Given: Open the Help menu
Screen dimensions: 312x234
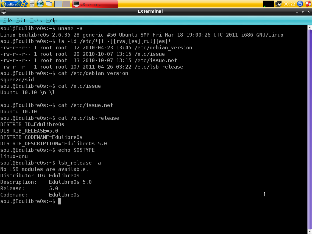Looking at the screenshot, I should point(51,20).
